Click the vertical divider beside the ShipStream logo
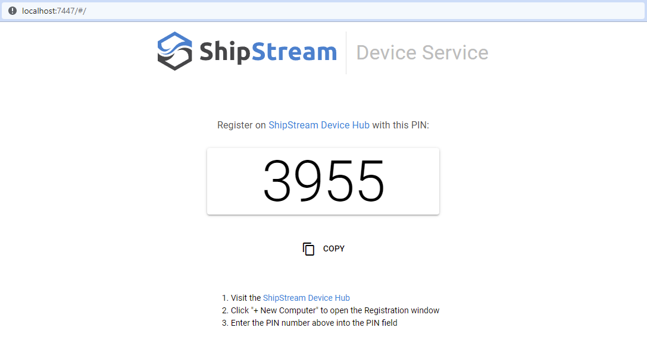The image size is (647, 343). pyautogui.click(x=346, y=53)
